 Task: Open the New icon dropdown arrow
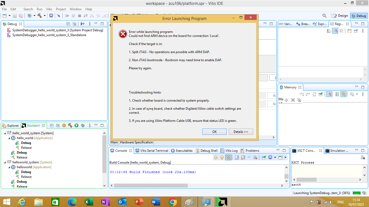[10, 16]
